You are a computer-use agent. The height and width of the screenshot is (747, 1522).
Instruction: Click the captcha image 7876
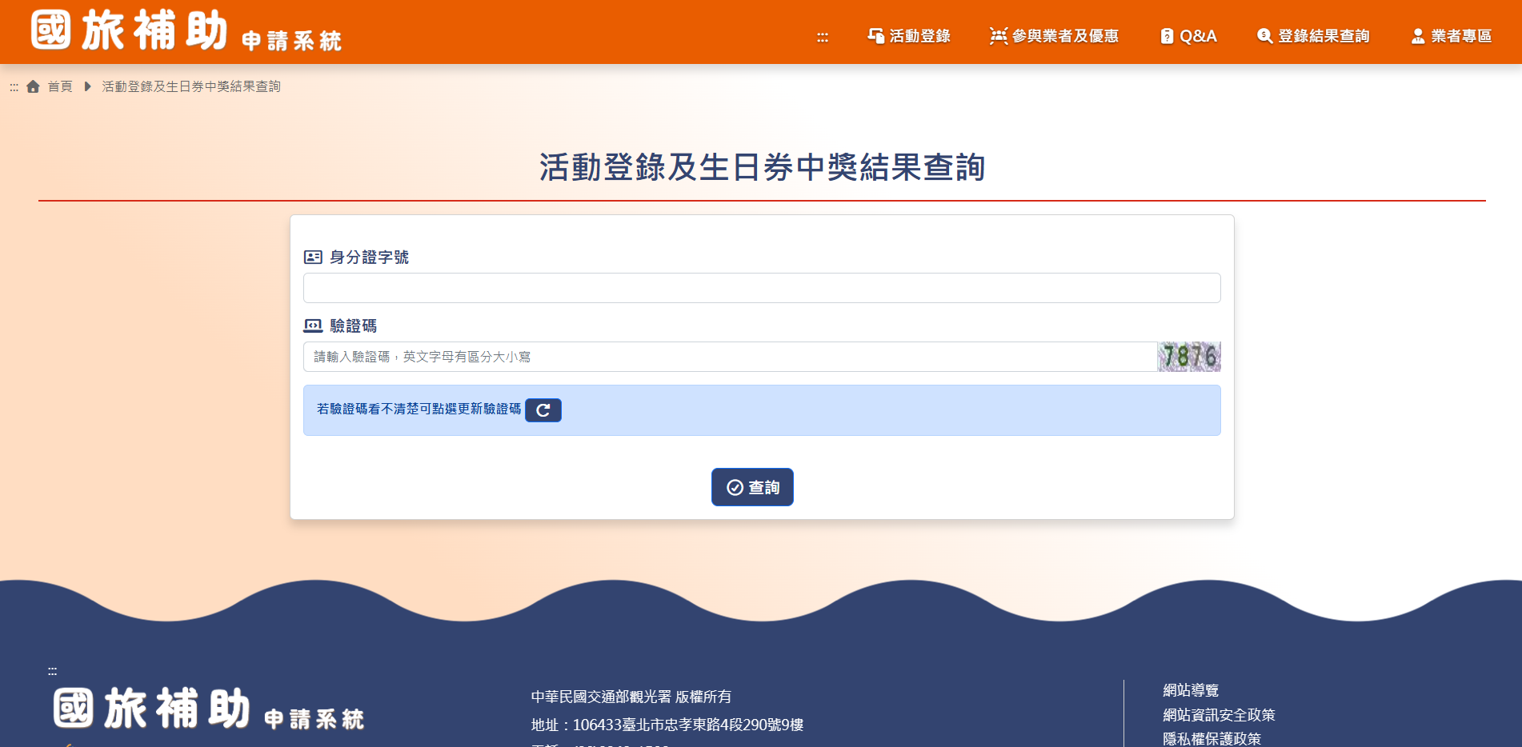click(x=1189, y=357)
